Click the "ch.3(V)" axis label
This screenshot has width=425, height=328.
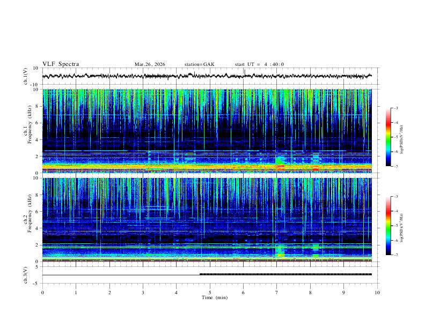(25, 275)
